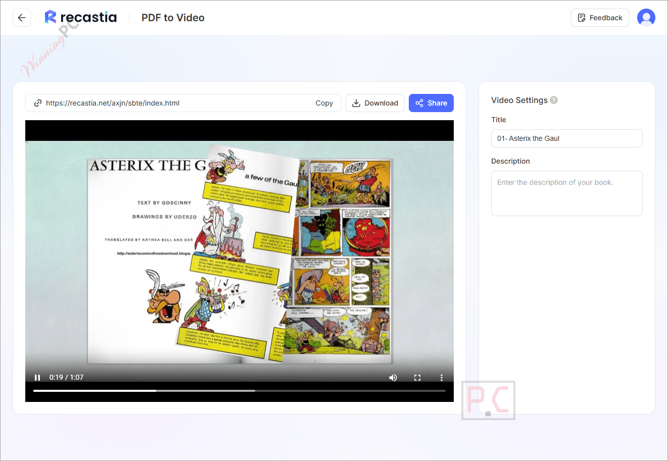Mute the video volume

pos(393,378)
